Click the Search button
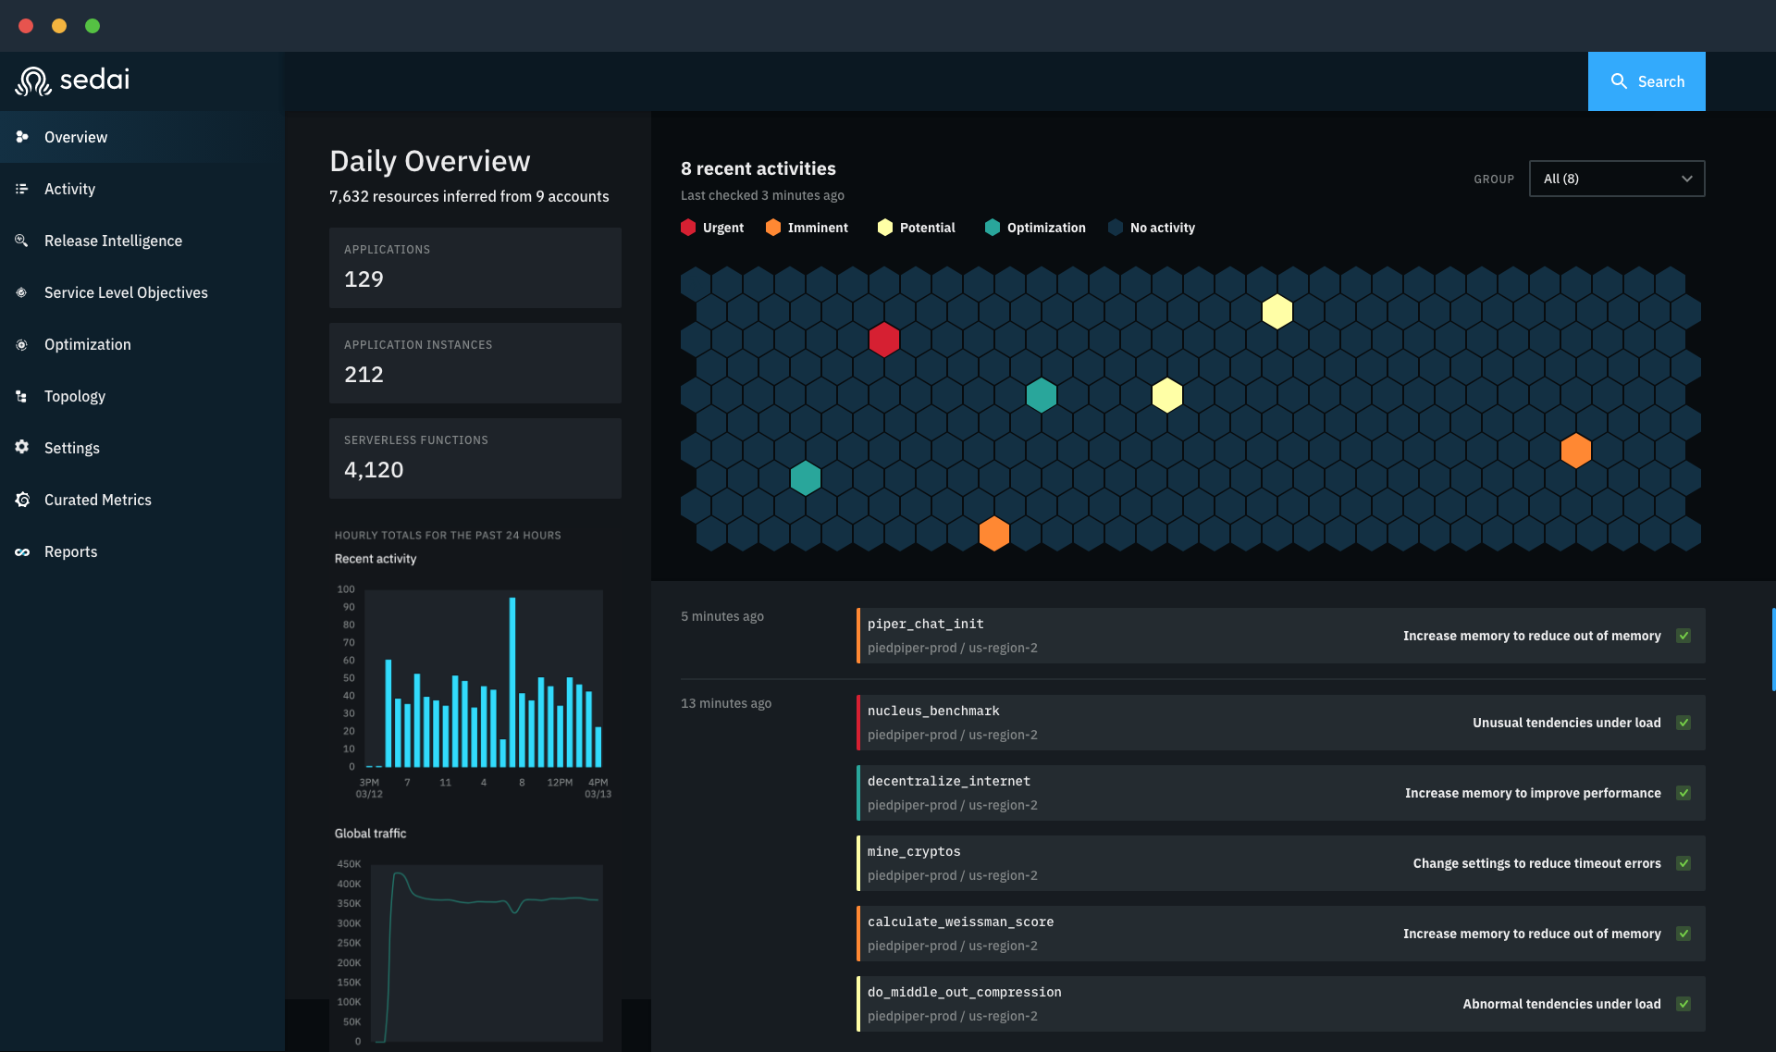1776x1052 pixels. click(1646, 81)
